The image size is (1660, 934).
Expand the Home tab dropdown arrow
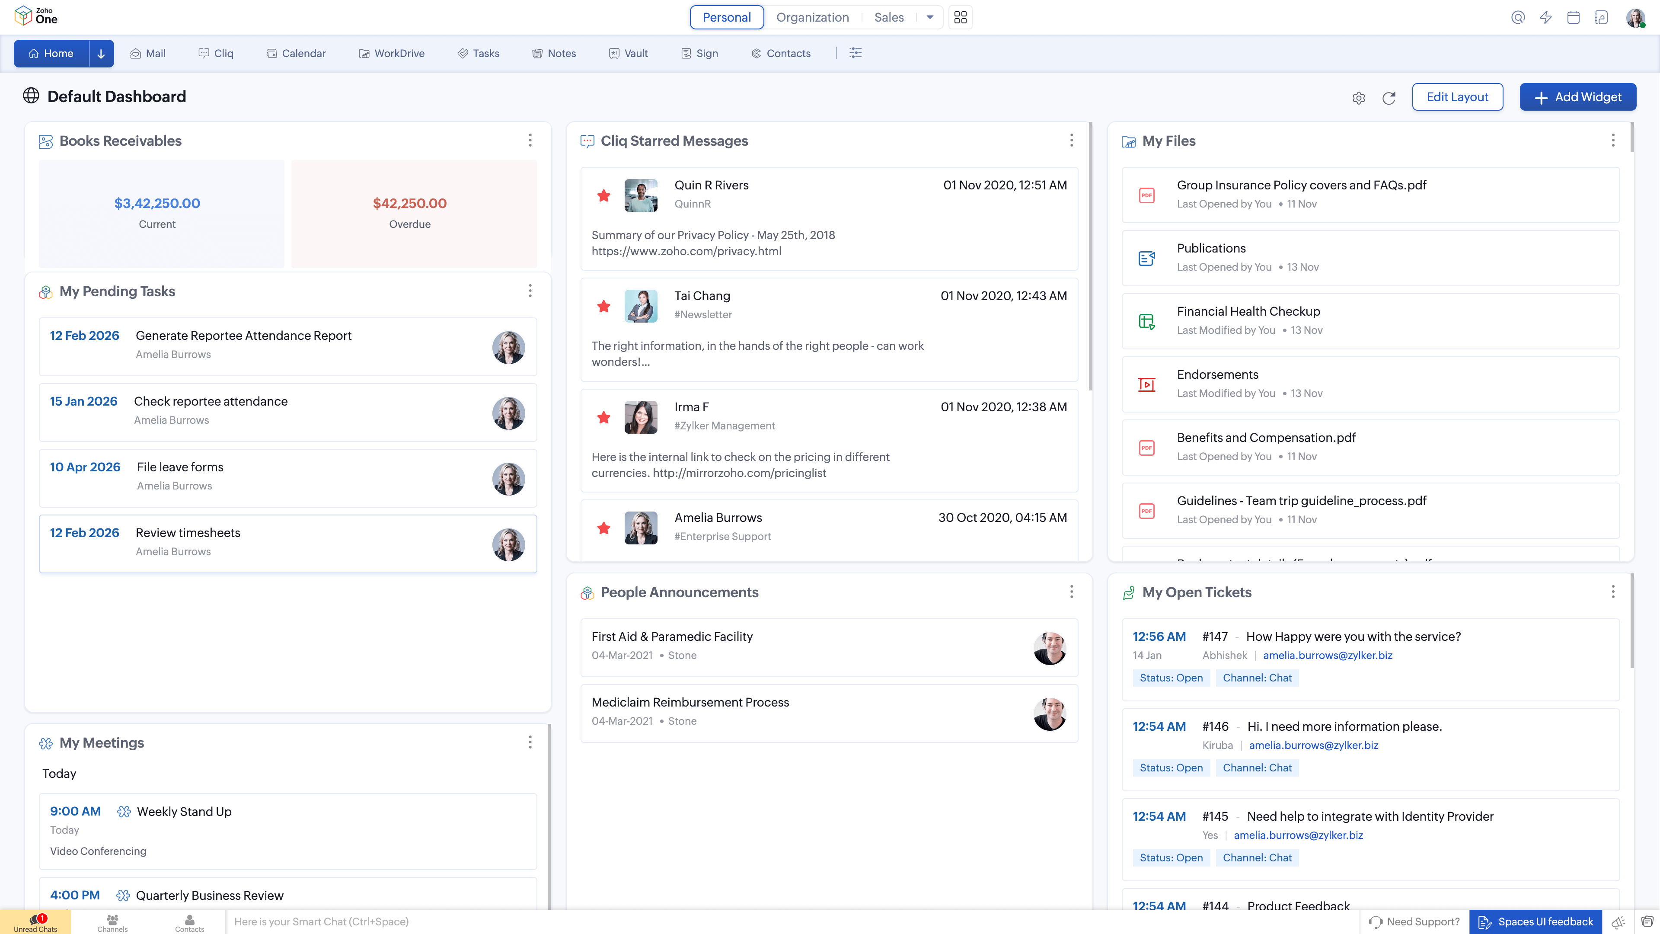(x=101, y=54)
